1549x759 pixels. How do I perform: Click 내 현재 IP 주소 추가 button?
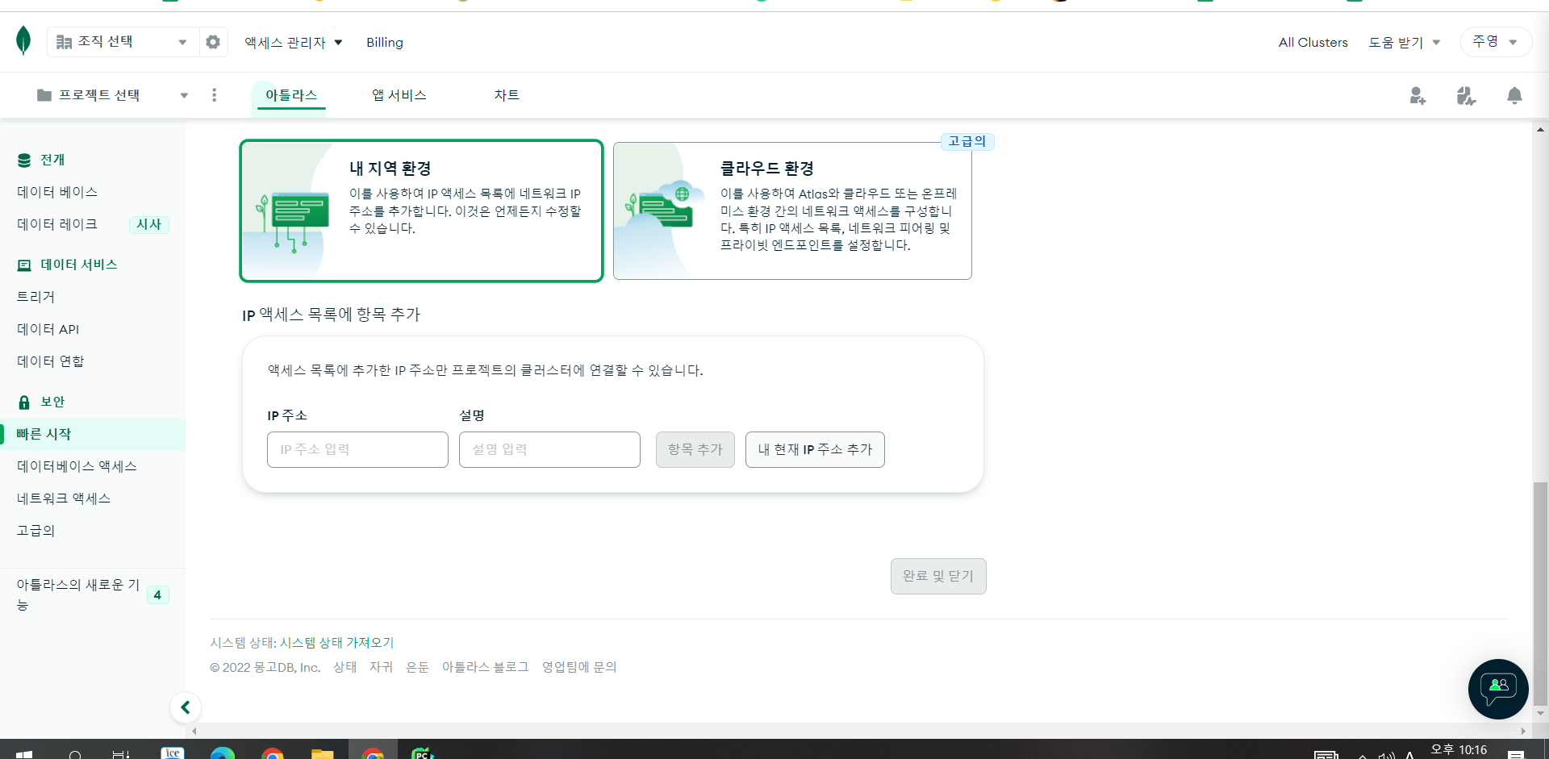[x=815, y=449]
